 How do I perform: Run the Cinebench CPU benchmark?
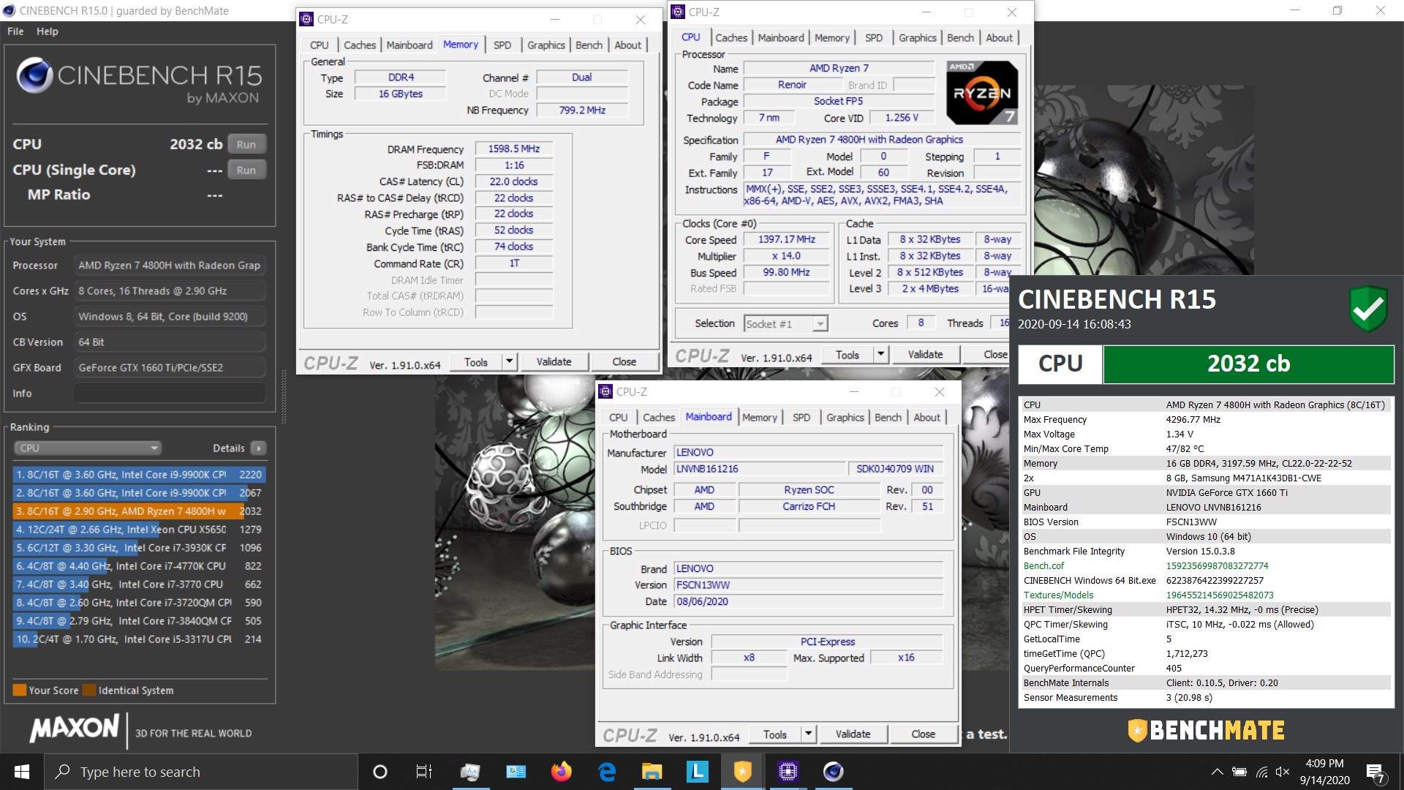[x=246, y=144]
